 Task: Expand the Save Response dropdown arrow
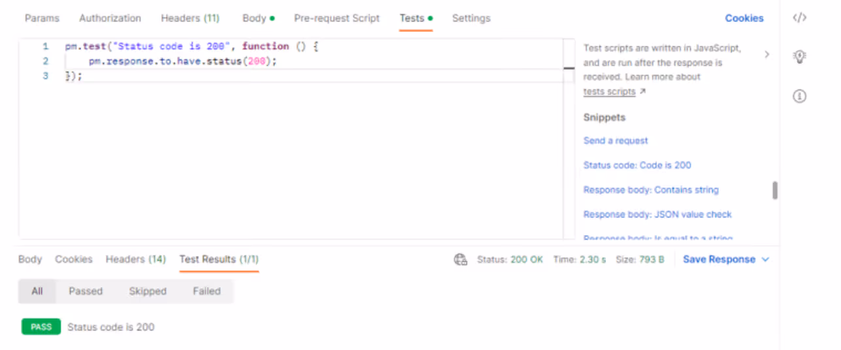tap(765, 259)
